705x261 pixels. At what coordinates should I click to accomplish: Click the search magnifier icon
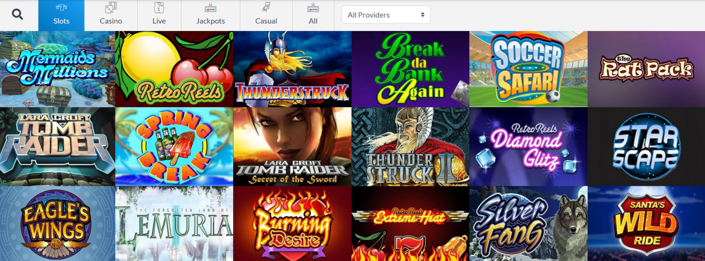tap(18, 15)
